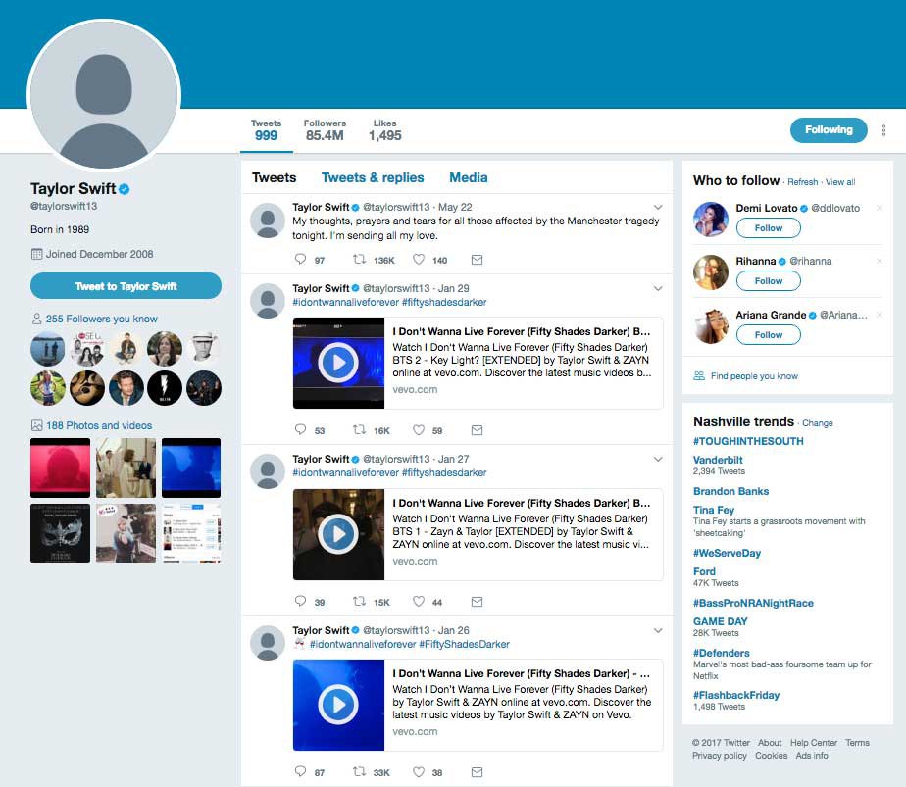The height and width of the screenshot is (787, 906).
Task: View all follow suggestions
Action: click(840, 182)
